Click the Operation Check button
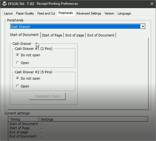 tap(47, 96)
